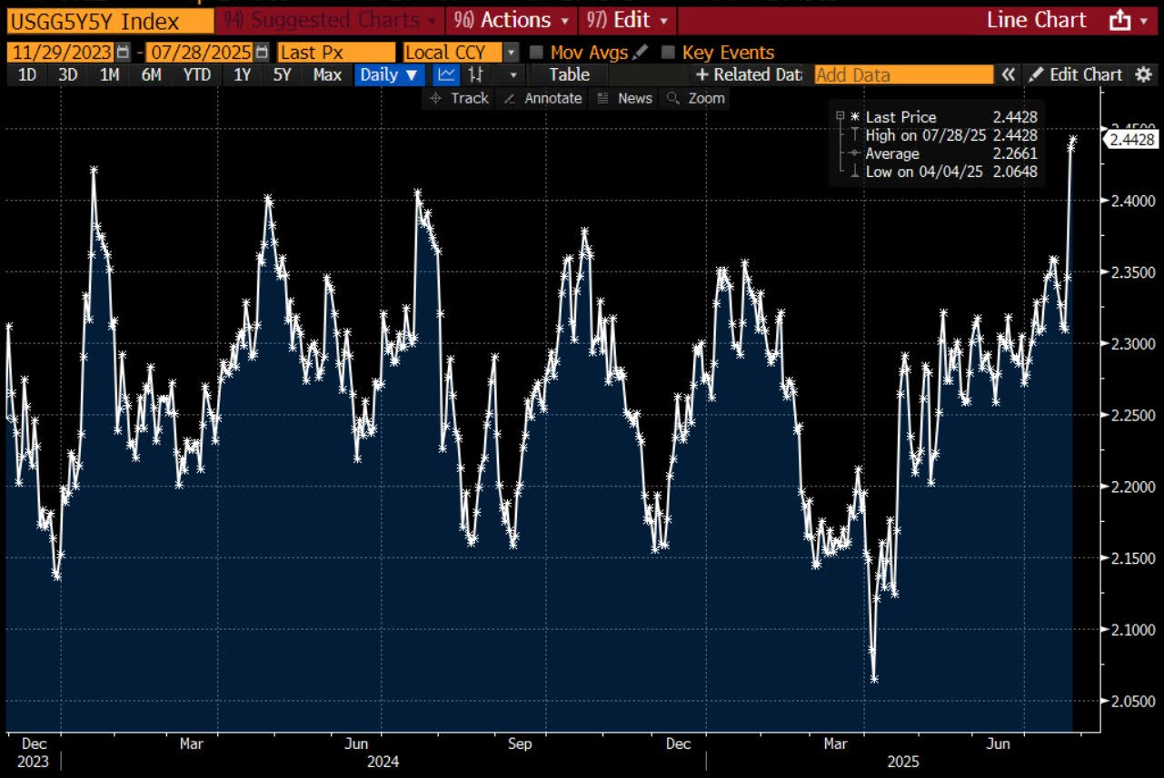Open the start date calendar picker
The image size is (1164, 778).
tap(123, 53)
